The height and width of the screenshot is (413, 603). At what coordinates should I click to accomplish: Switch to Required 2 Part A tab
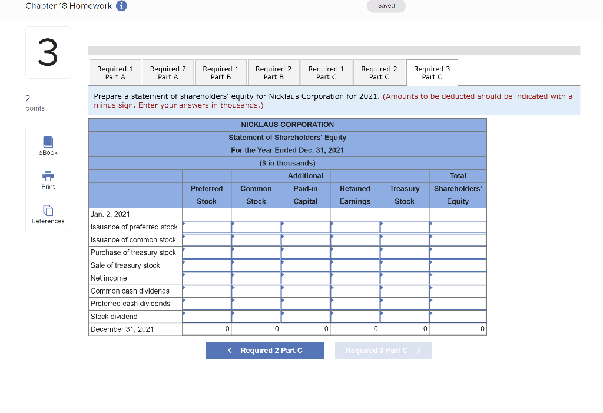pos(168,72)
